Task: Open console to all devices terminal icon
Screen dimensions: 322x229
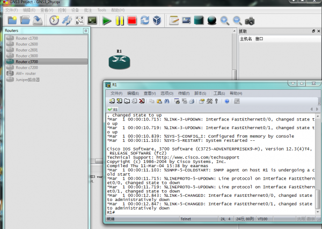Action: click(92, 20)
